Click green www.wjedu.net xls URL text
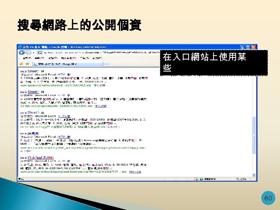280x210 pixels. 56,85
